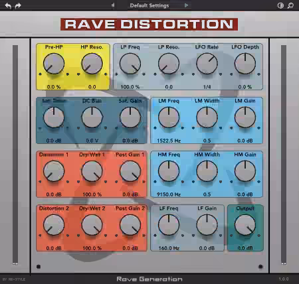Click the 9150.0 Hz HM Freq value
The width and height of the screenshot is (299, 284).
point(169,194)
